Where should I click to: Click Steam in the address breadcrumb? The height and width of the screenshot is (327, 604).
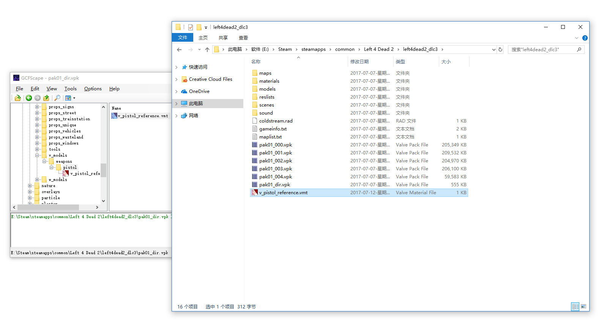(x=285, y=49)
